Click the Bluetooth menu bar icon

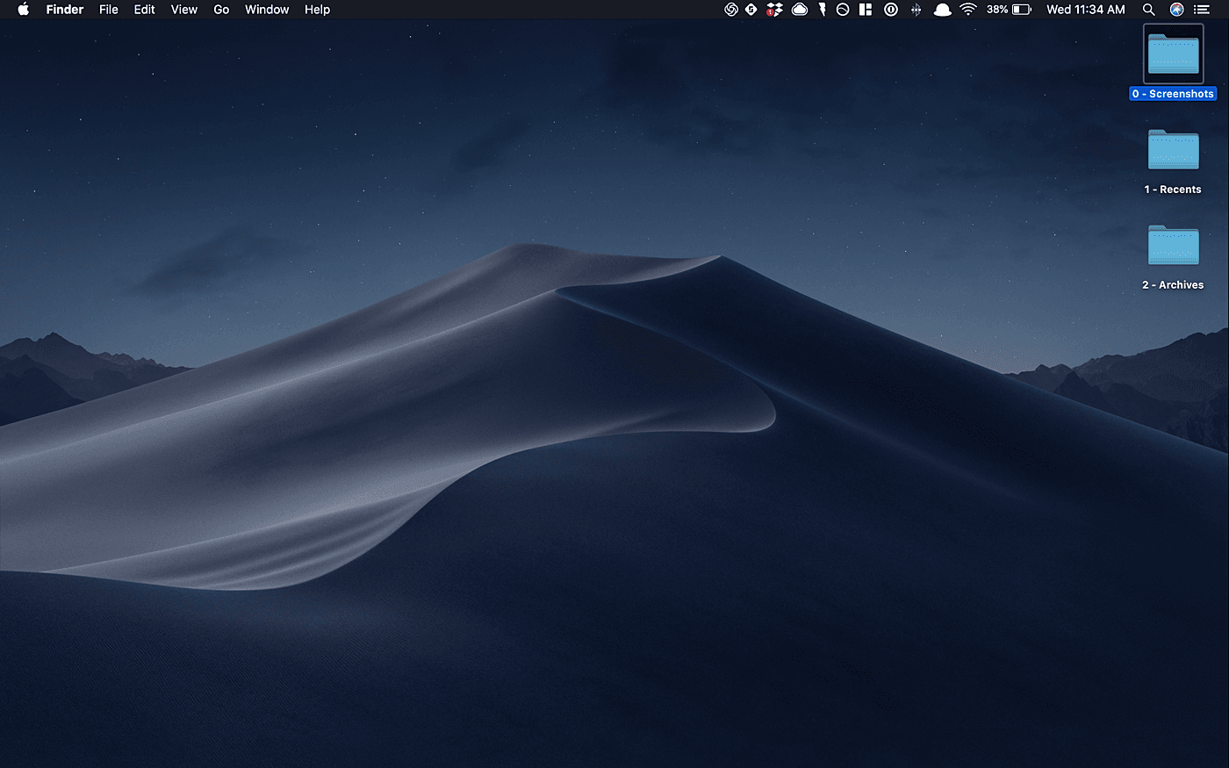click(x=916, y=10)
